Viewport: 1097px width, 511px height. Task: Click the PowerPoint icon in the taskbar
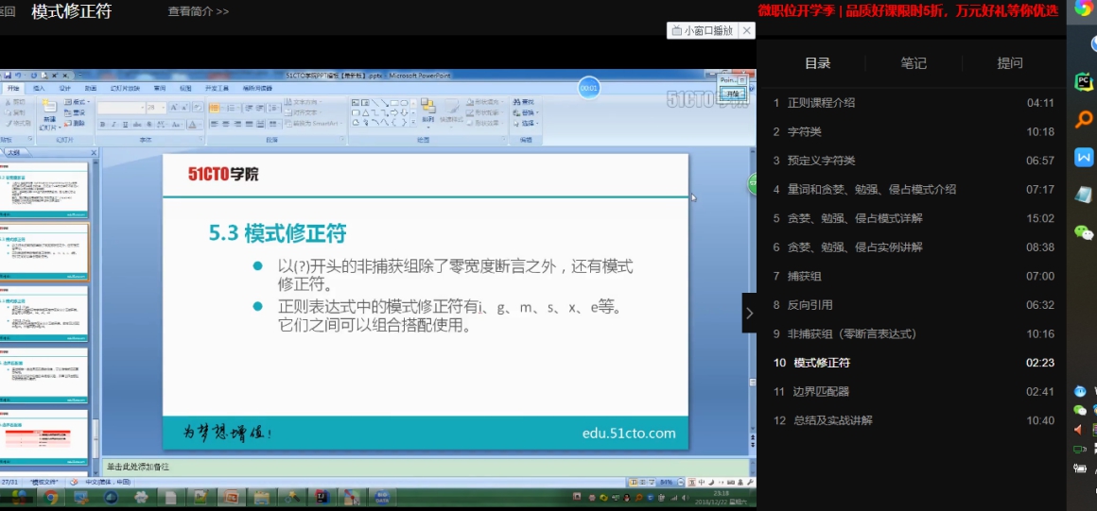[230, 498]
